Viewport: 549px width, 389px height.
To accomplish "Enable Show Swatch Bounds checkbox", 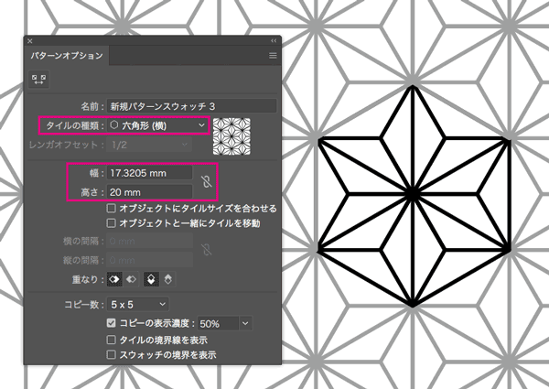I will tap(111, 355).
